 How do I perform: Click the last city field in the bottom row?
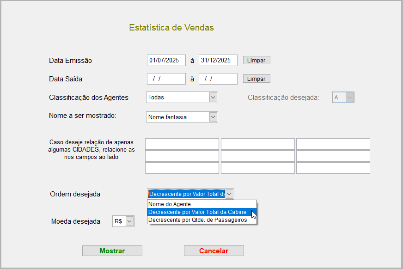pos(333,168)
